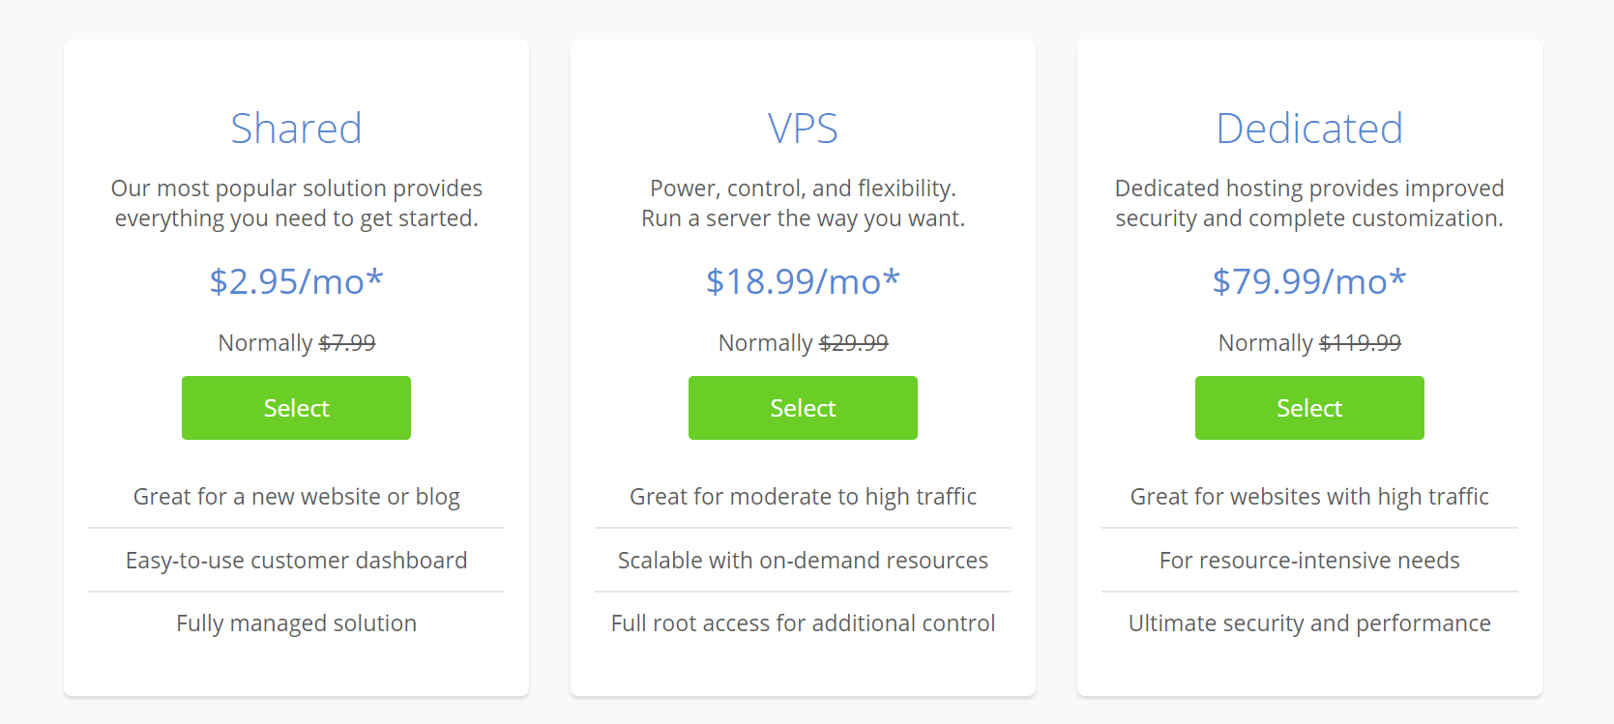
Task: Click the $18.99/mo* VPS price
Action: [x=803, y=281]
